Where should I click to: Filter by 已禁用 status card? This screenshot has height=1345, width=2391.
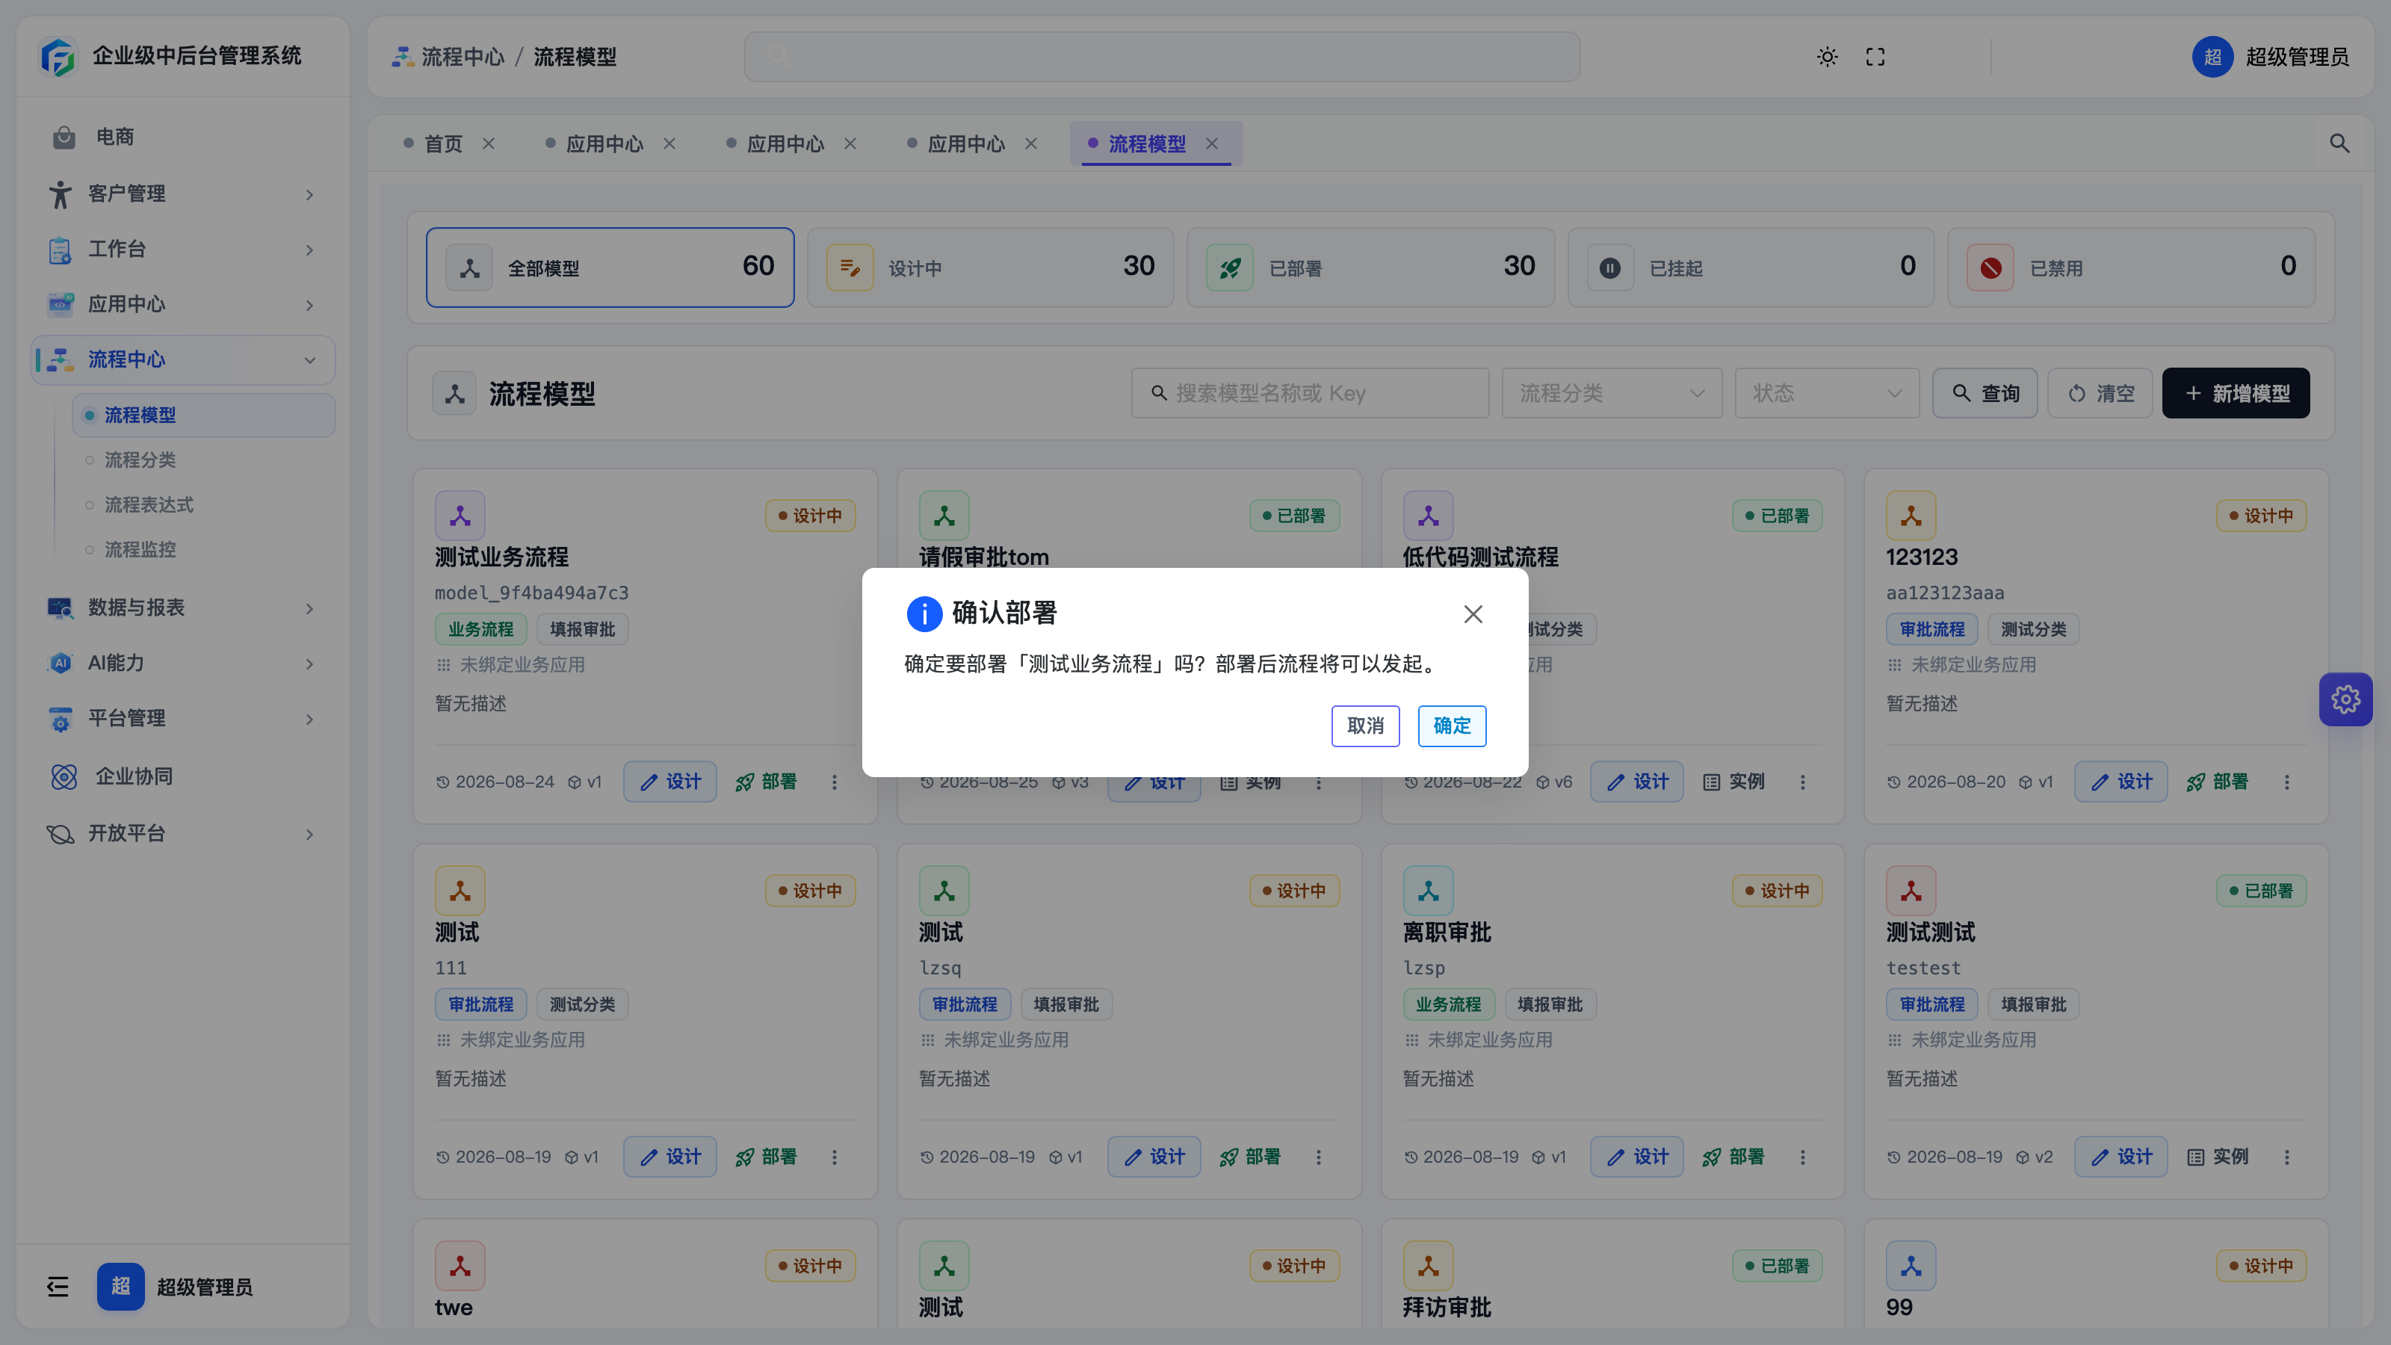[x=2131, y=268]
